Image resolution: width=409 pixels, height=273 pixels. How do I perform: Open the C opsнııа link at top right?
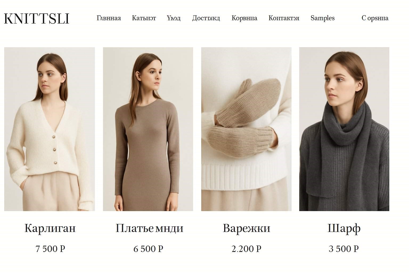point(375,18)
